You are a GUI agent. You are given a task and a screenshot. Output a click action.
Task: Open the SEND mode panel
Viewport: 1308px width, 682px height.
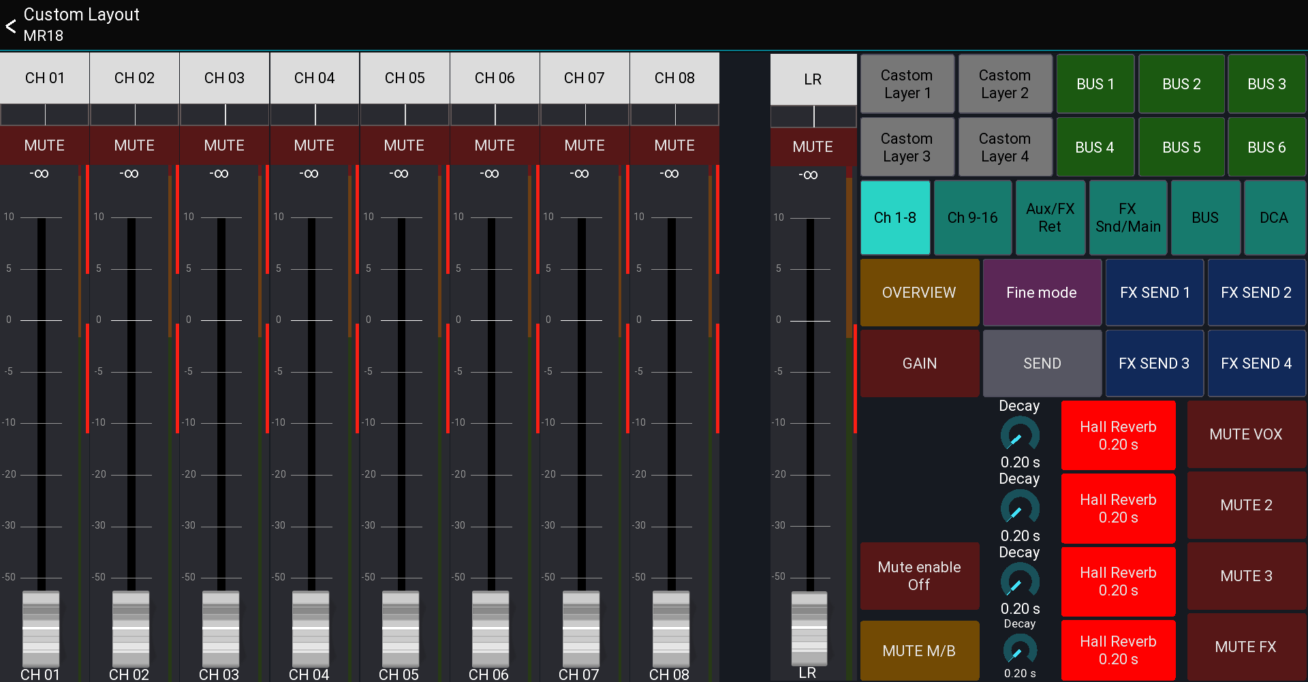[x=1041, y=363]
